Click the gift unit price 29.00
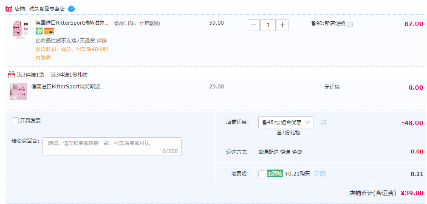427x204 pixels. pos(217,87)
